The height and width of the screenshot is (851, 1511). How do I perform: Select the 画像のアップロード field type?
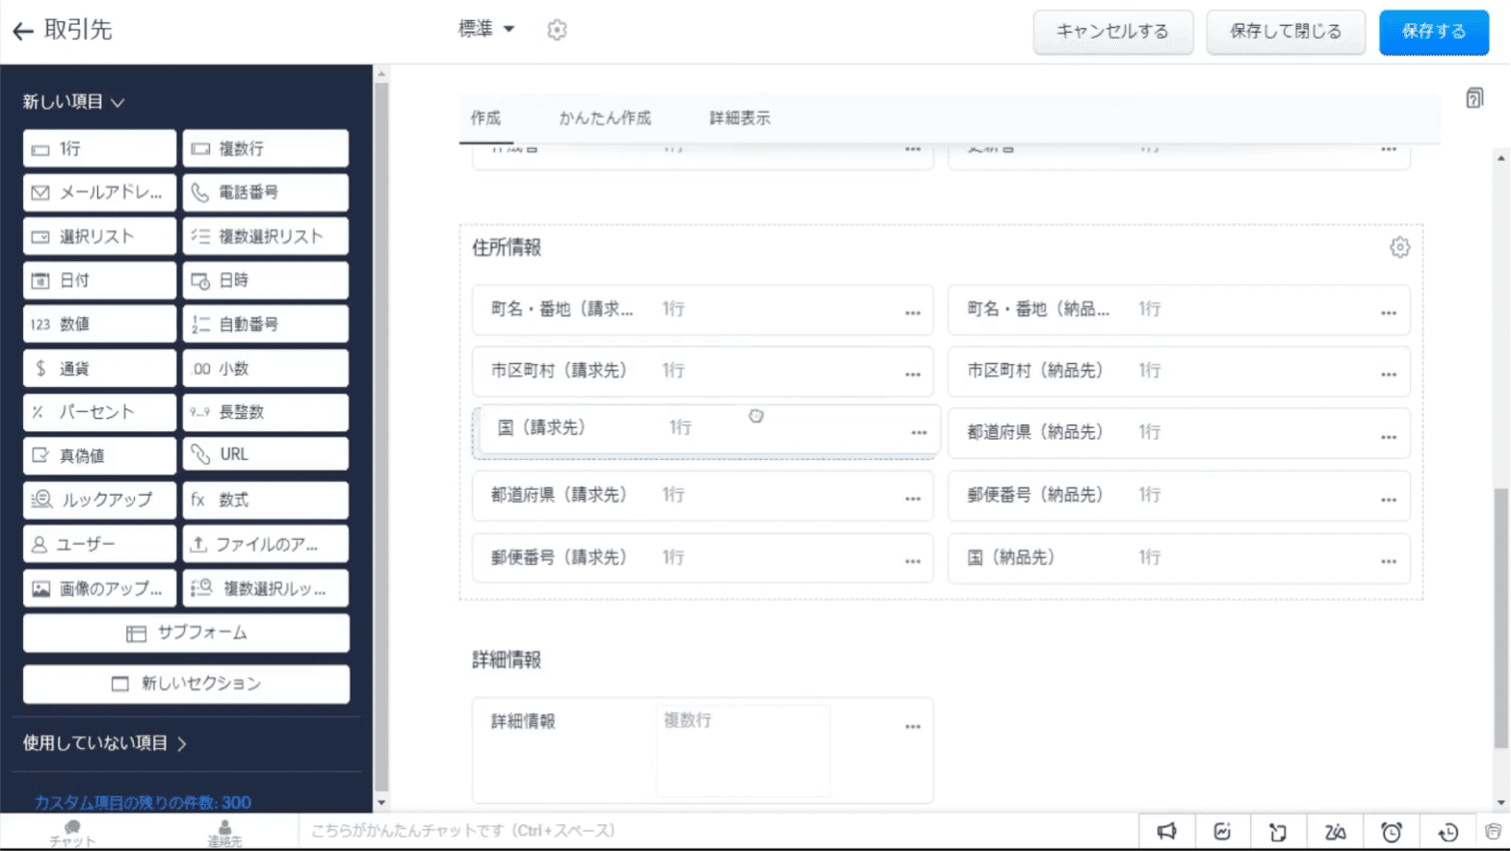(99, 588)
